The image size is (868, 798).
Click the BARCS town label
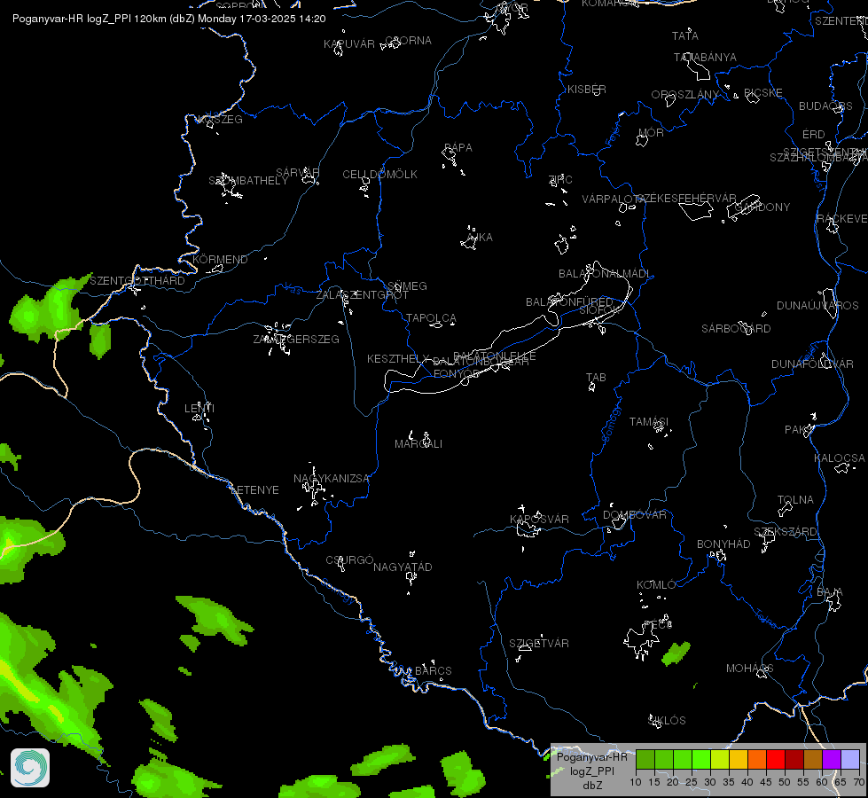tap(434, 670)
